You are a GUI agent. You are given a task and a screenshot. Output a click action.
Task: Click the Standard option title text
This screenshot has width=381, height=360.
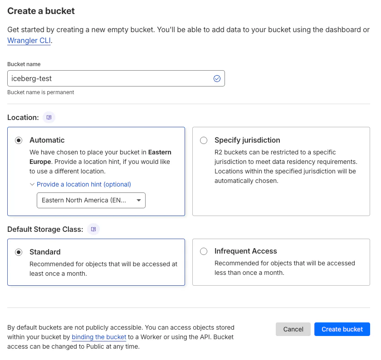45,252
